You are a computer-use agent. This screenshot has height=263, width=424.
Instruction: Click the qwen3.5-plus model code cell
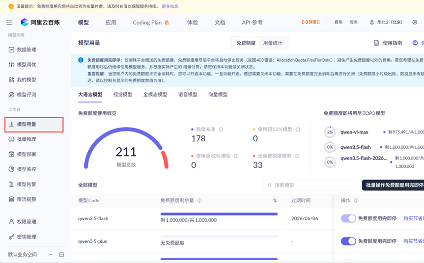(92, 241)
